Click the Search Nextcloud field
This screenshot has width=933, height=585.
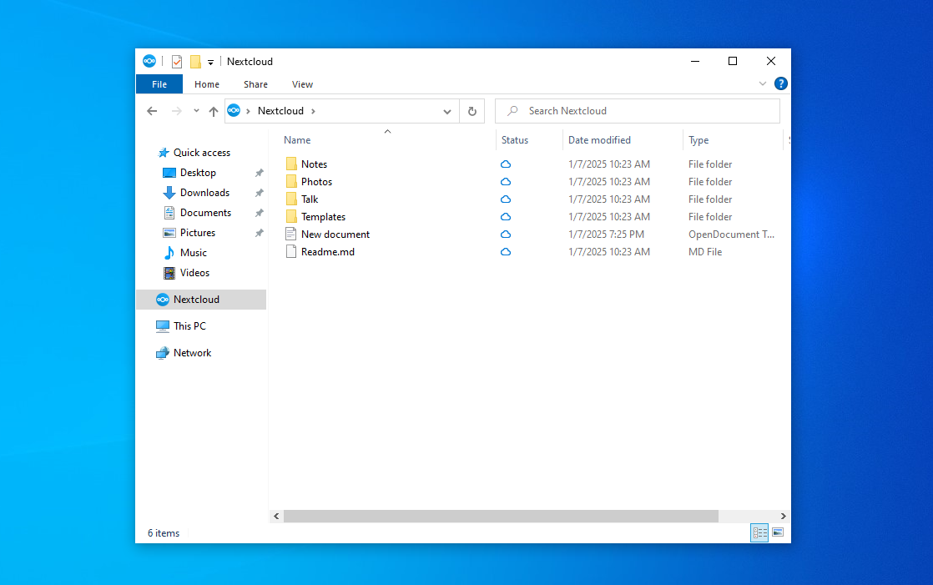[638, 111]
